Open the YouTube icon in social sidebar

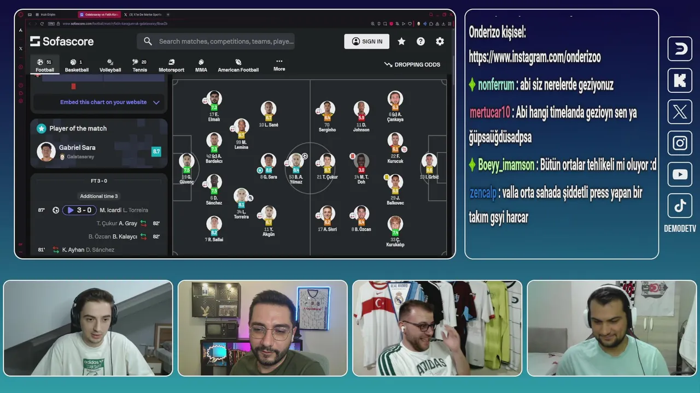[x=680, y=175]
